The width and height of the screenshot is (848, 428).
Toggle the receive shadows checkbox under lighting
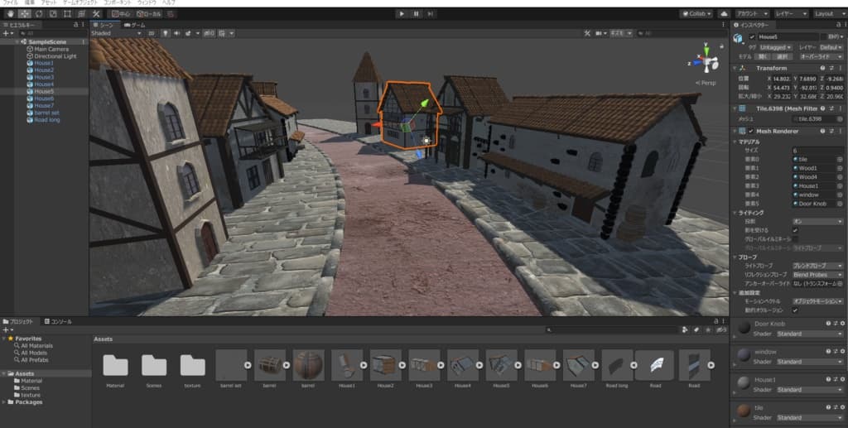point(796,230)
